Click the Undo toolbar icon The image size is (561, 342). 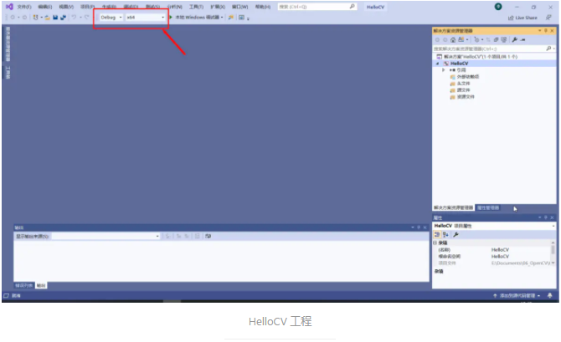[74, 18]
